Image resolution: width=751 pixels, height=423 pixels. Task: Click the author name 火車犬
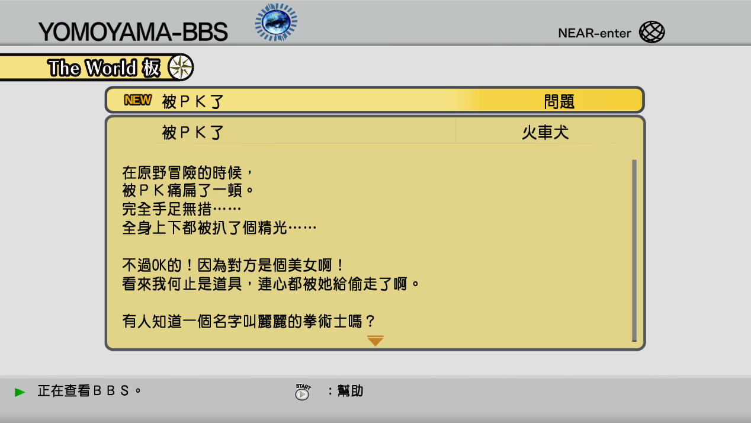coord(545,132)
